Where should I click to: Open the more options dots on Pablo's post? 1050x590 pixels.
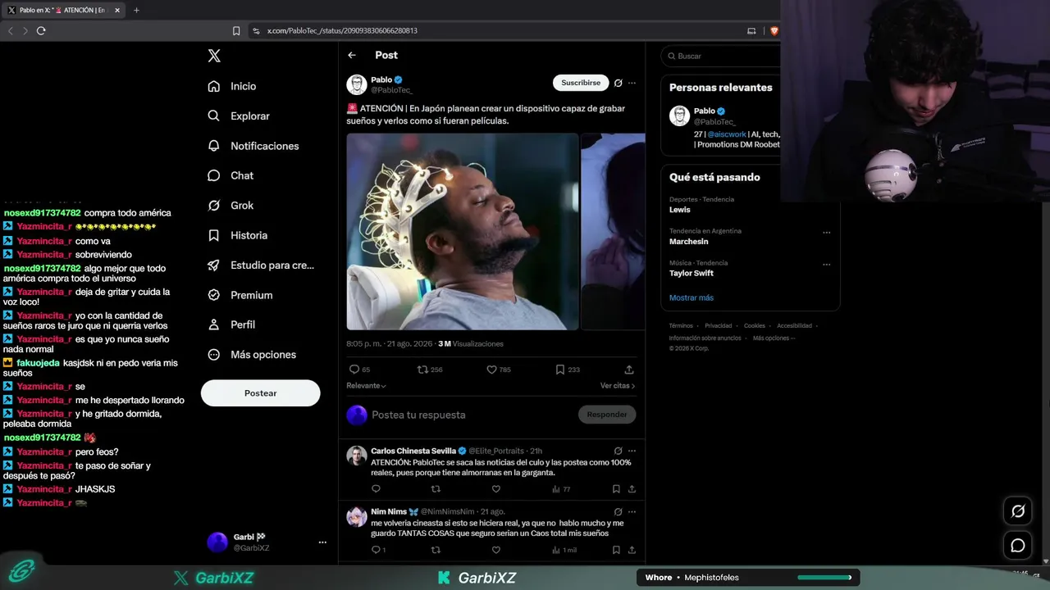tap(632, 83)
